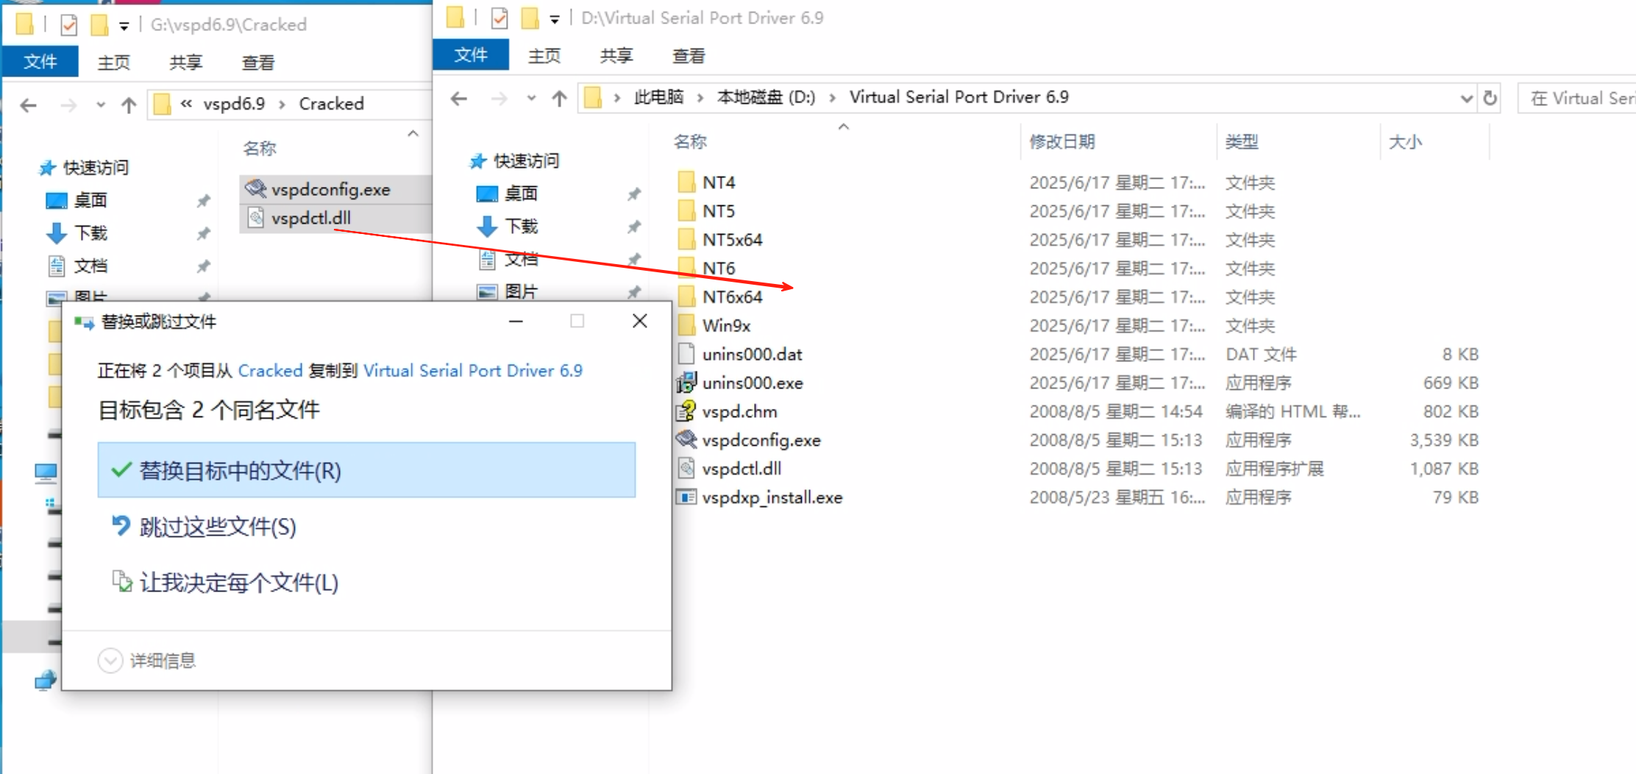The width and height of the screenshot is (1636, 774).
Task: Select NT6x64 folder icon
Action: [686, 297]
